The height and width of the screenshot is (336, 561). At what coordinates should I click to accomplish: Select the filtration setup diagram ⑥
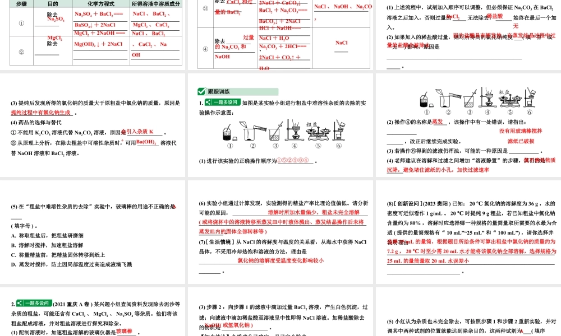[339, 130]
